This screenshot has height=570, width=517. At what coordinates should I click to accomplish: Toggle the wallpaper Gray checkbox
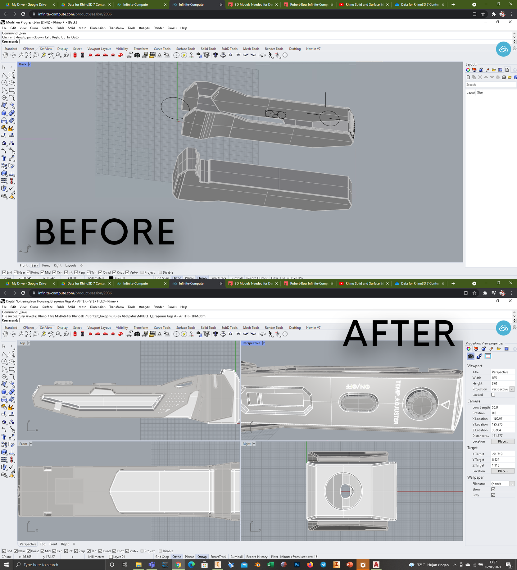click(493, 495)
